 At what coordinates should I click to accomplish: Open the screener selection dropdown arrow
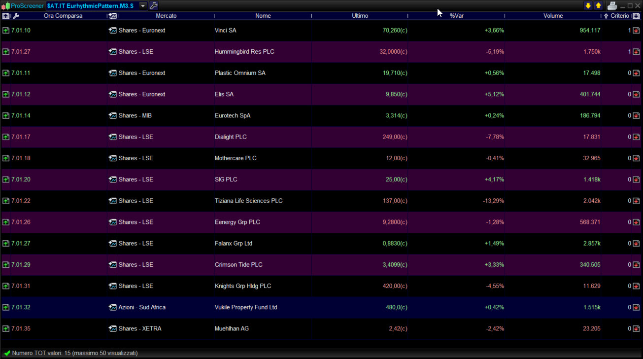click(x=143, y=6)
